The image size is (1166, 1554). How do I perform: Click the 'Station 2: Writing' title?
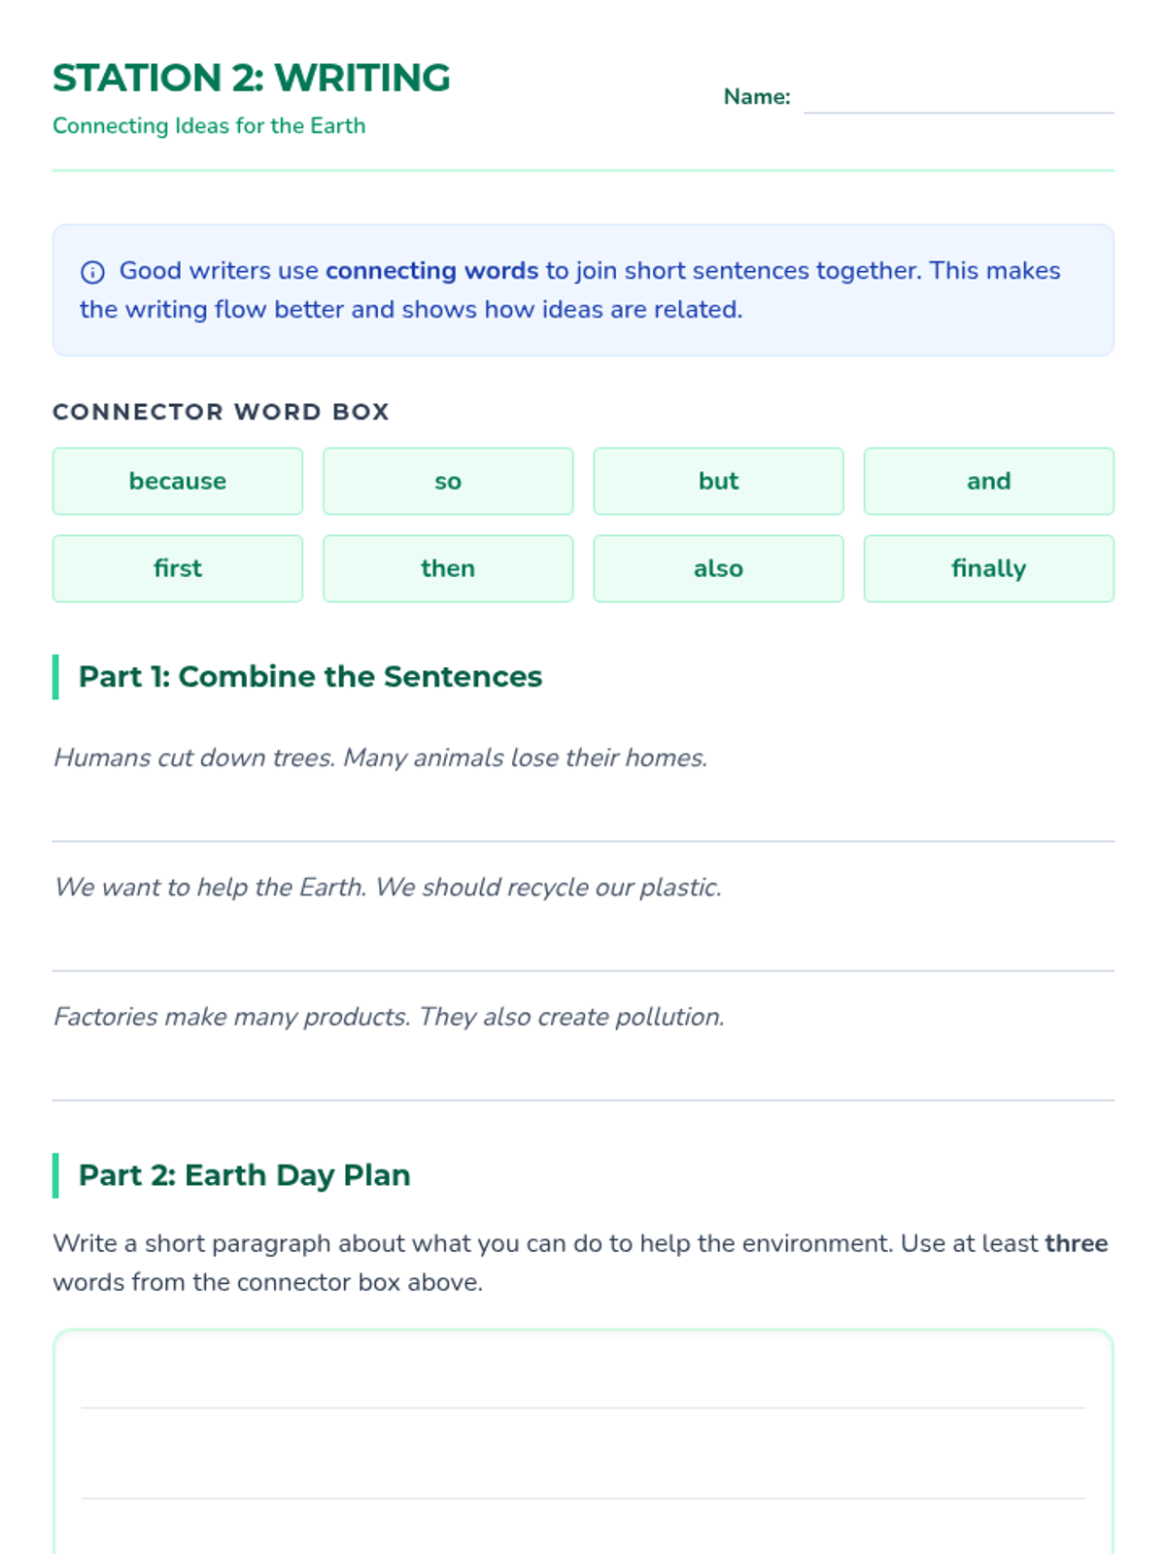[x=251, y=78]
